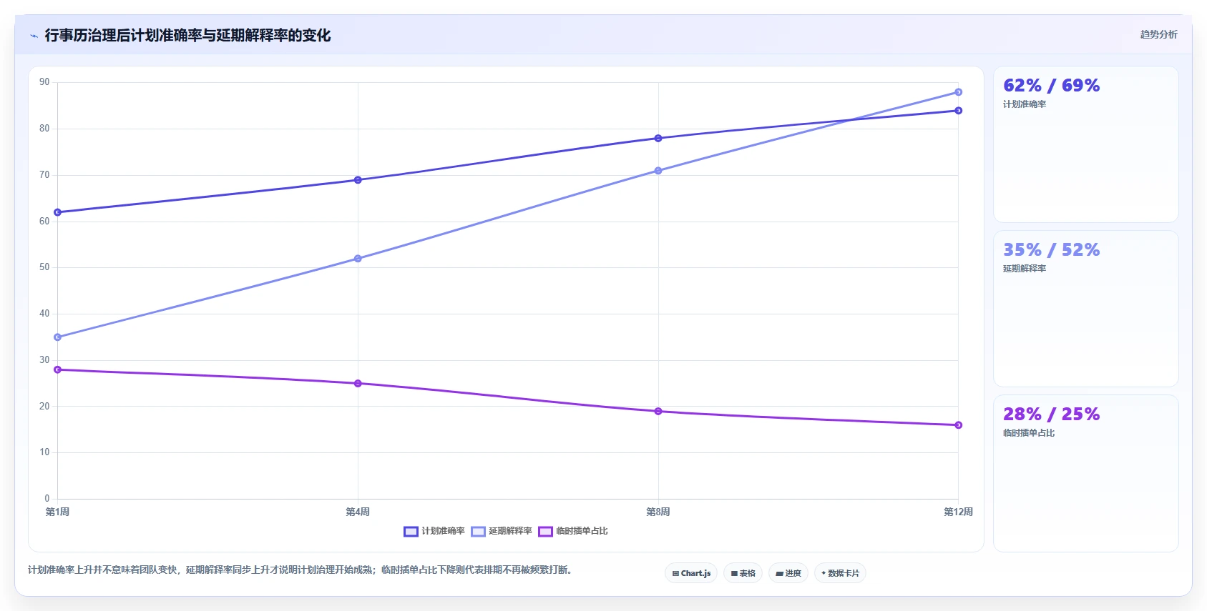This screenshot has height=611, width=1207.
Task: Click the 计划准确率 caption in first card
Action: click(1025, 104)
